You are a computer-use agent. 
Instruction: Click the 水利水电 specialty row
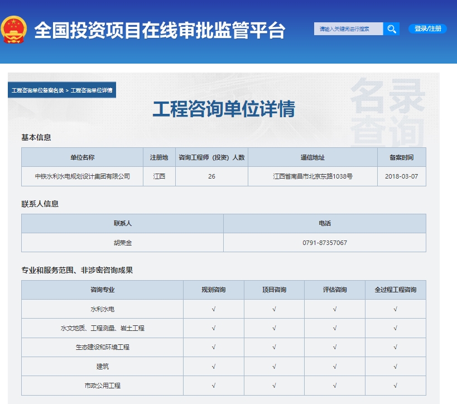coord(224,309)
